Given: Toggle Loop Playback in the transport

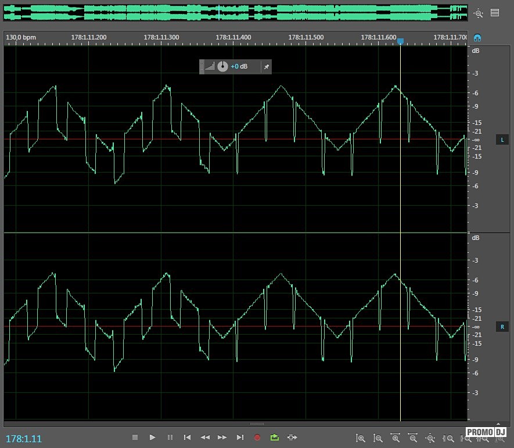Looking at the screenshot, I should click(x=275, y=438).
